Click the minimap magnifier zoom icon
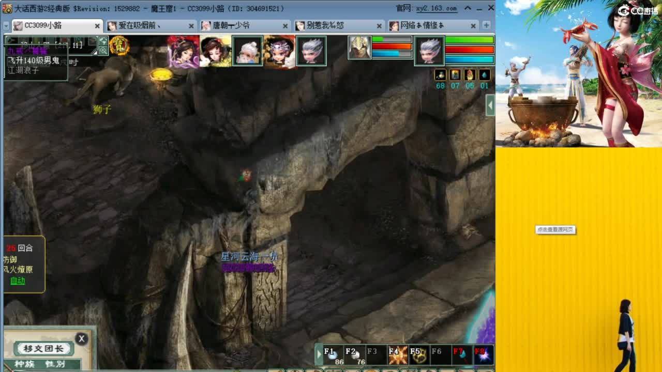Image resolution: width=662 pixels, height=372 pixels. point(103,51)
